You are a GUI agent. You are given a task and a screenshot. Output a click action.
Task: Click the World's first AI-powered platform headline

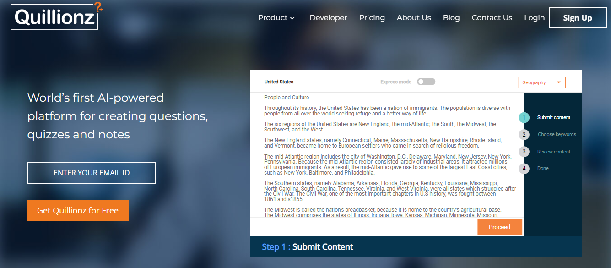(x=118, y=116)
